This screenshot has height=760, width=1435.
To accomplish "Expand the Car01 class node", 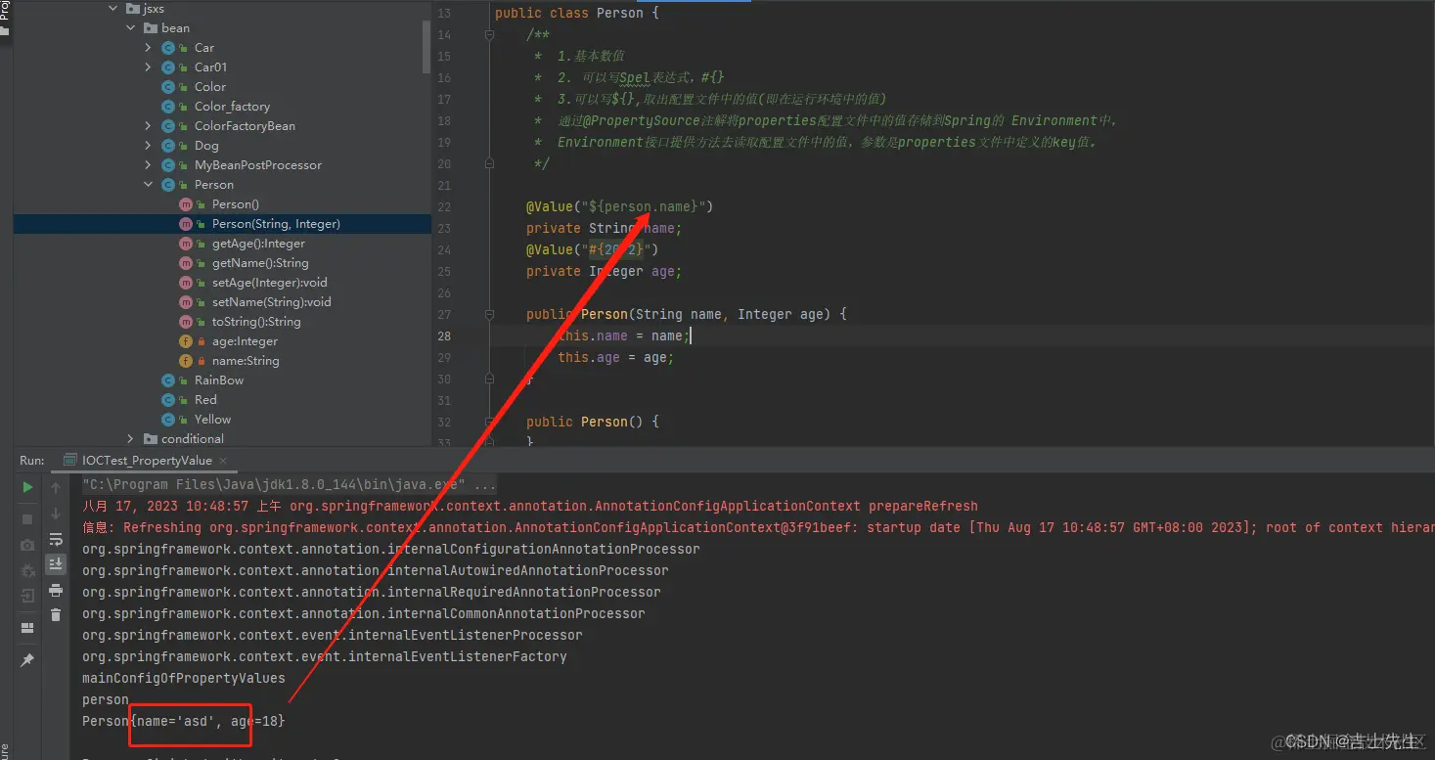I will click(148, 67).
